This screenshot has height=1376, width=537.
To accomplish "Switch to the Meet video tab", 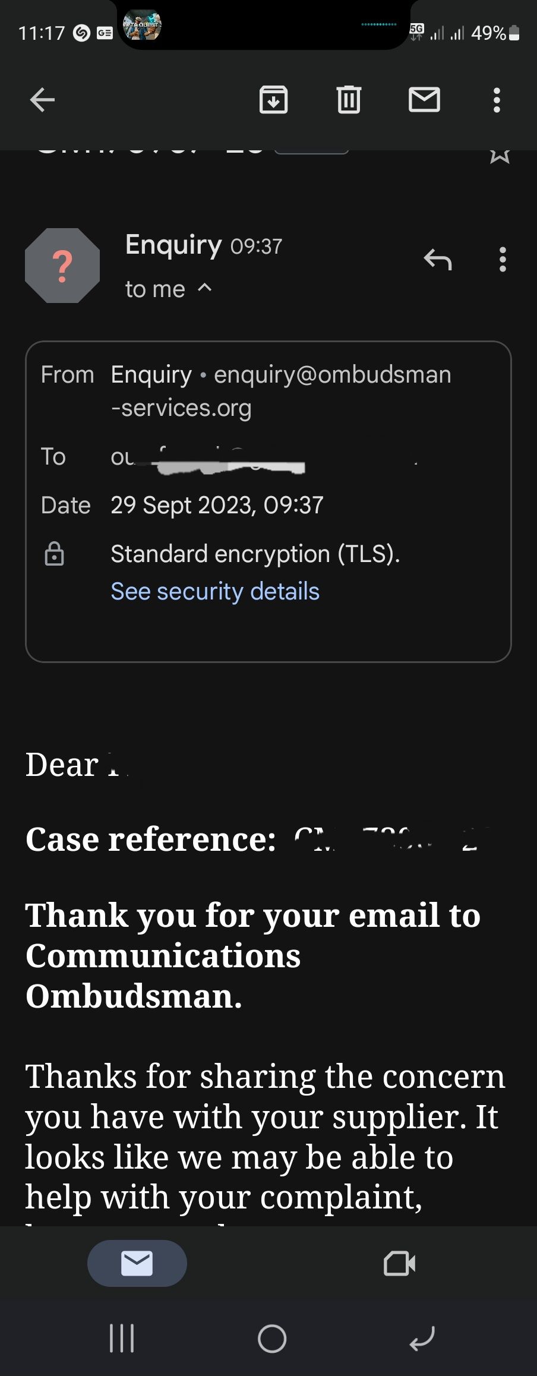I will tap(399, 1263).
